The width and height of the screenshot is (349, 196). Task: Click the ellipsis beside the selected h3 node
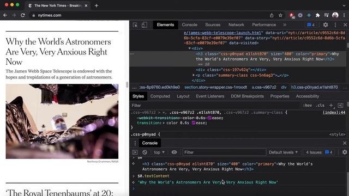pos(132,54)
